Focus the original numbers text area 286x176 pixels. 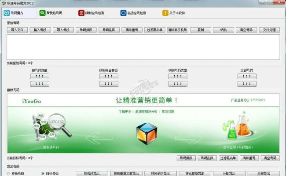coord(143,47)
